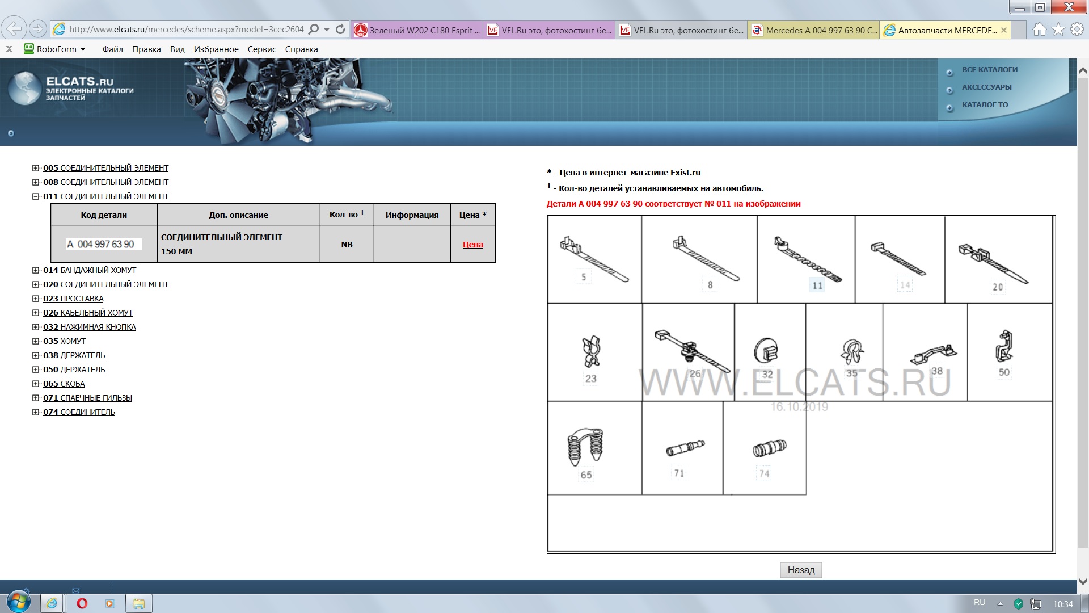Go back with the browser back arrow

point(14,29)
